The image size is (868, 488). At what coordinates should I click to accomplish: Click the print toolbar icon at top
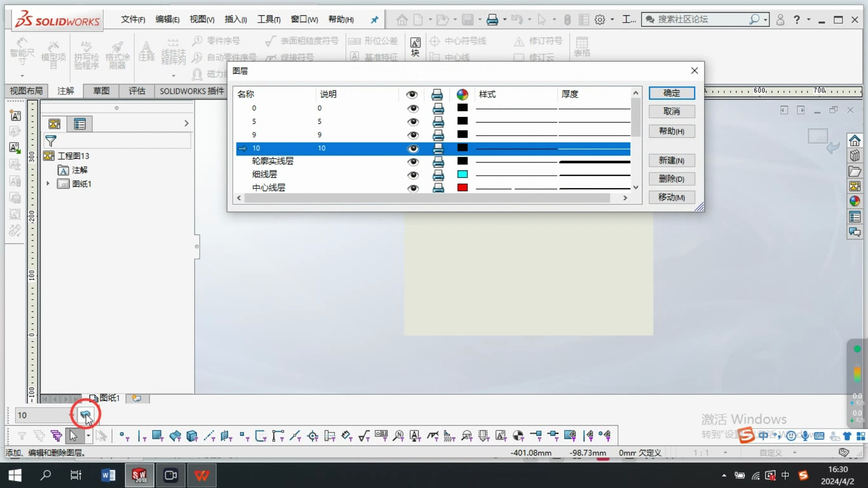point(492,19)
